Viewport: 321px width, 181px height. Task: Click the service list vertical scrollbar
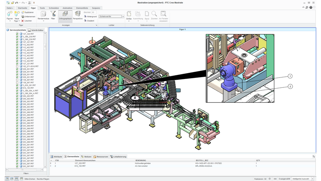[45, 101]
